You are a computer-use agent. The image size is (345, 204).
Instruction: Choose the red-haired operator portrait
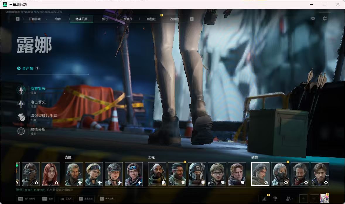51,174
